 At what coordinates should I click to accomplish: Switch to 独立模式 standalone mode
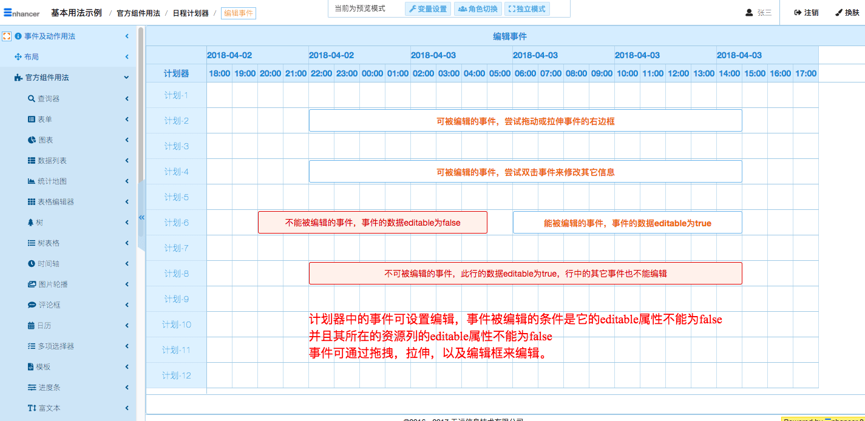coord(526,9)
